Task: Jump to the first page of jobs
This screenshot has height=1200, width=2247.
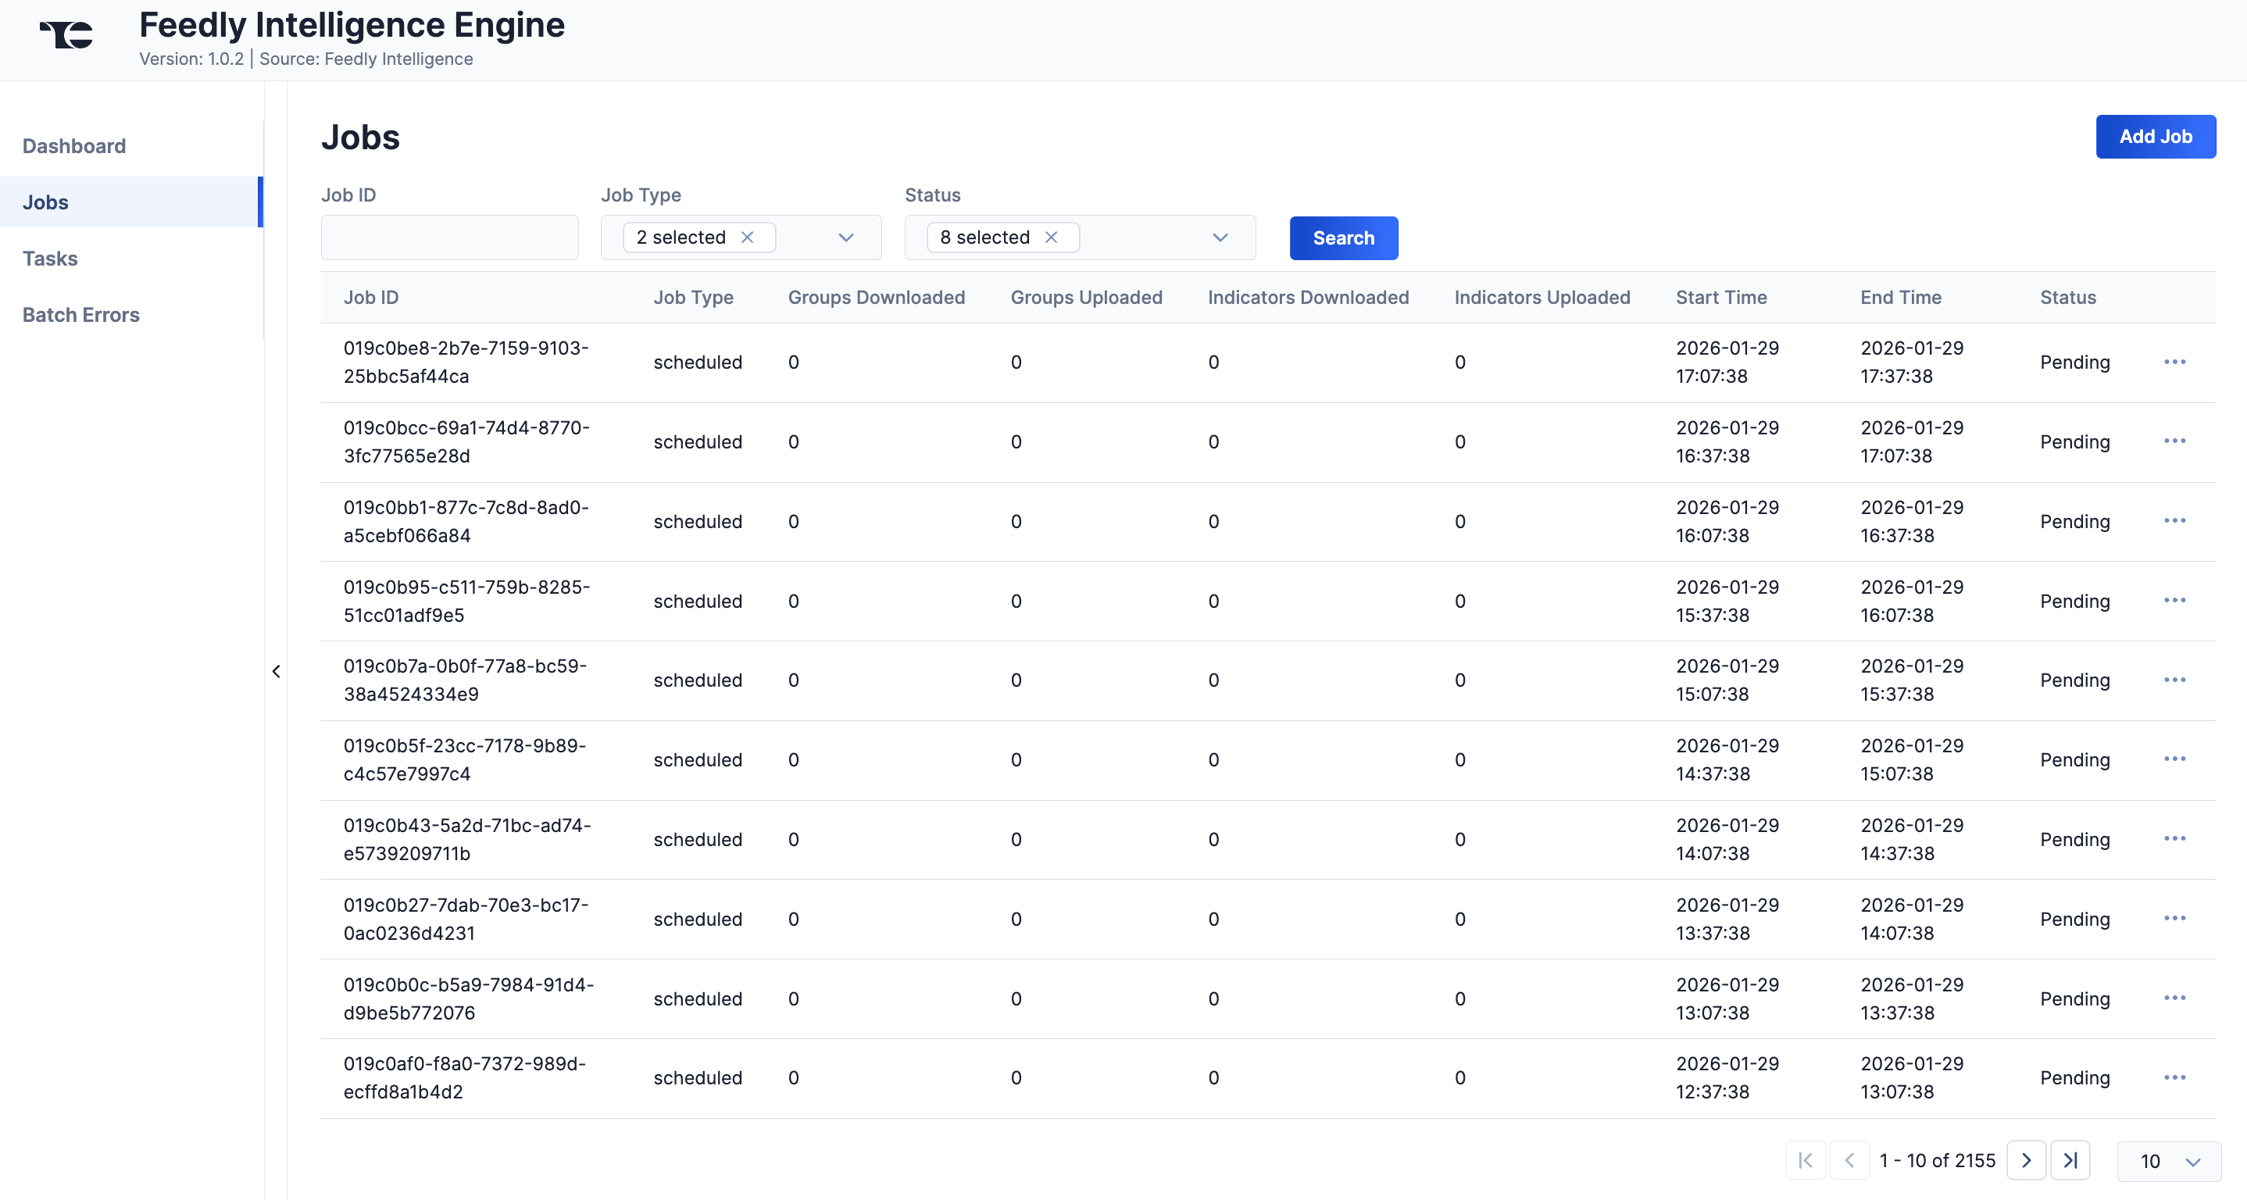Action: pos(1806,1161)
